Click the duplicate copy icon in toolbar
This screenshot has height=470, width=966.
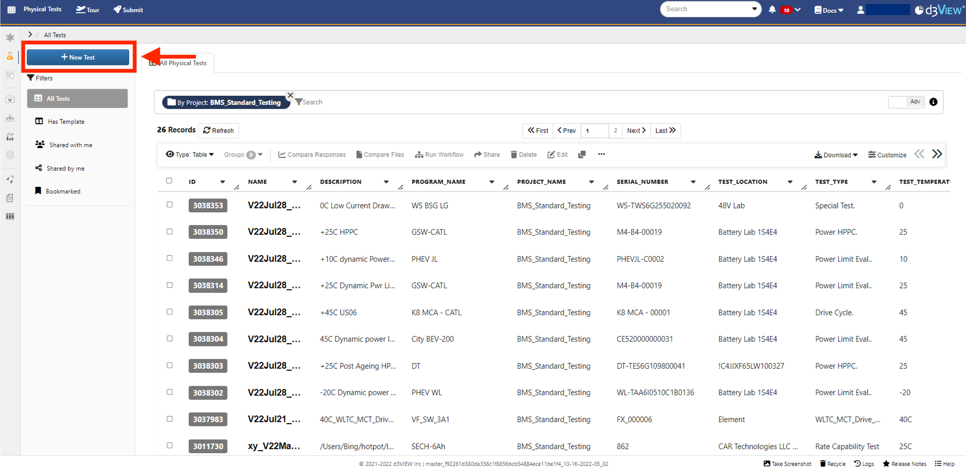[x=582, y=155]
